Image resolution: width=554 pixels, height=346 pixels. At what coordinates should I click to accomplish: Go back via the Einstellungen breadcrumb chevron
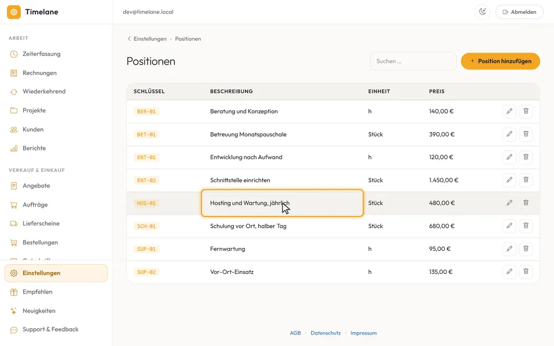129,39
